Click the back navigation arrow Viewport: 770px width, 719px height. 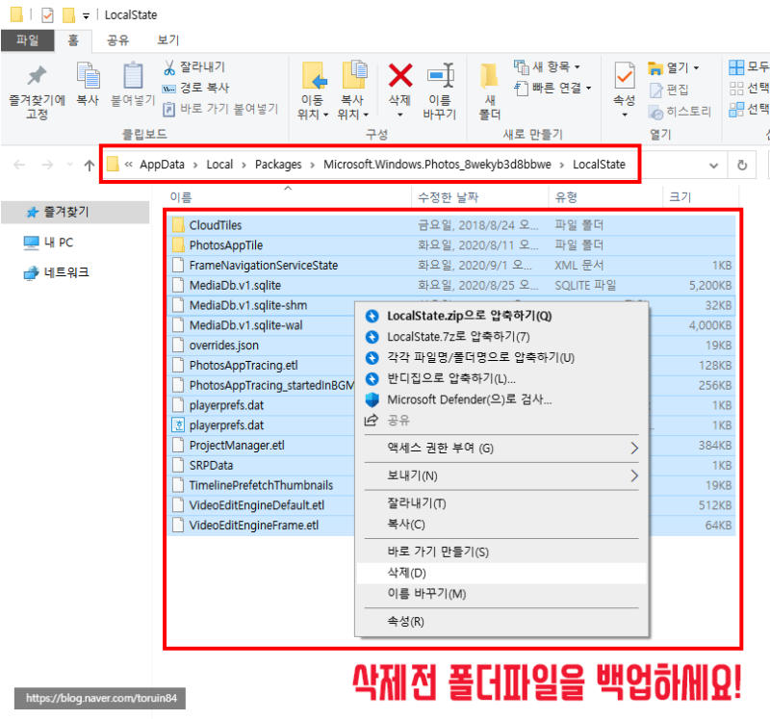(x=19, y=165)
